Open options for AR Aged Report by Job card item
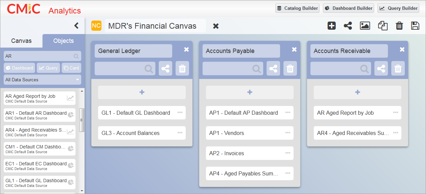This screenshot has width=426, height=194. coord(396,112)
